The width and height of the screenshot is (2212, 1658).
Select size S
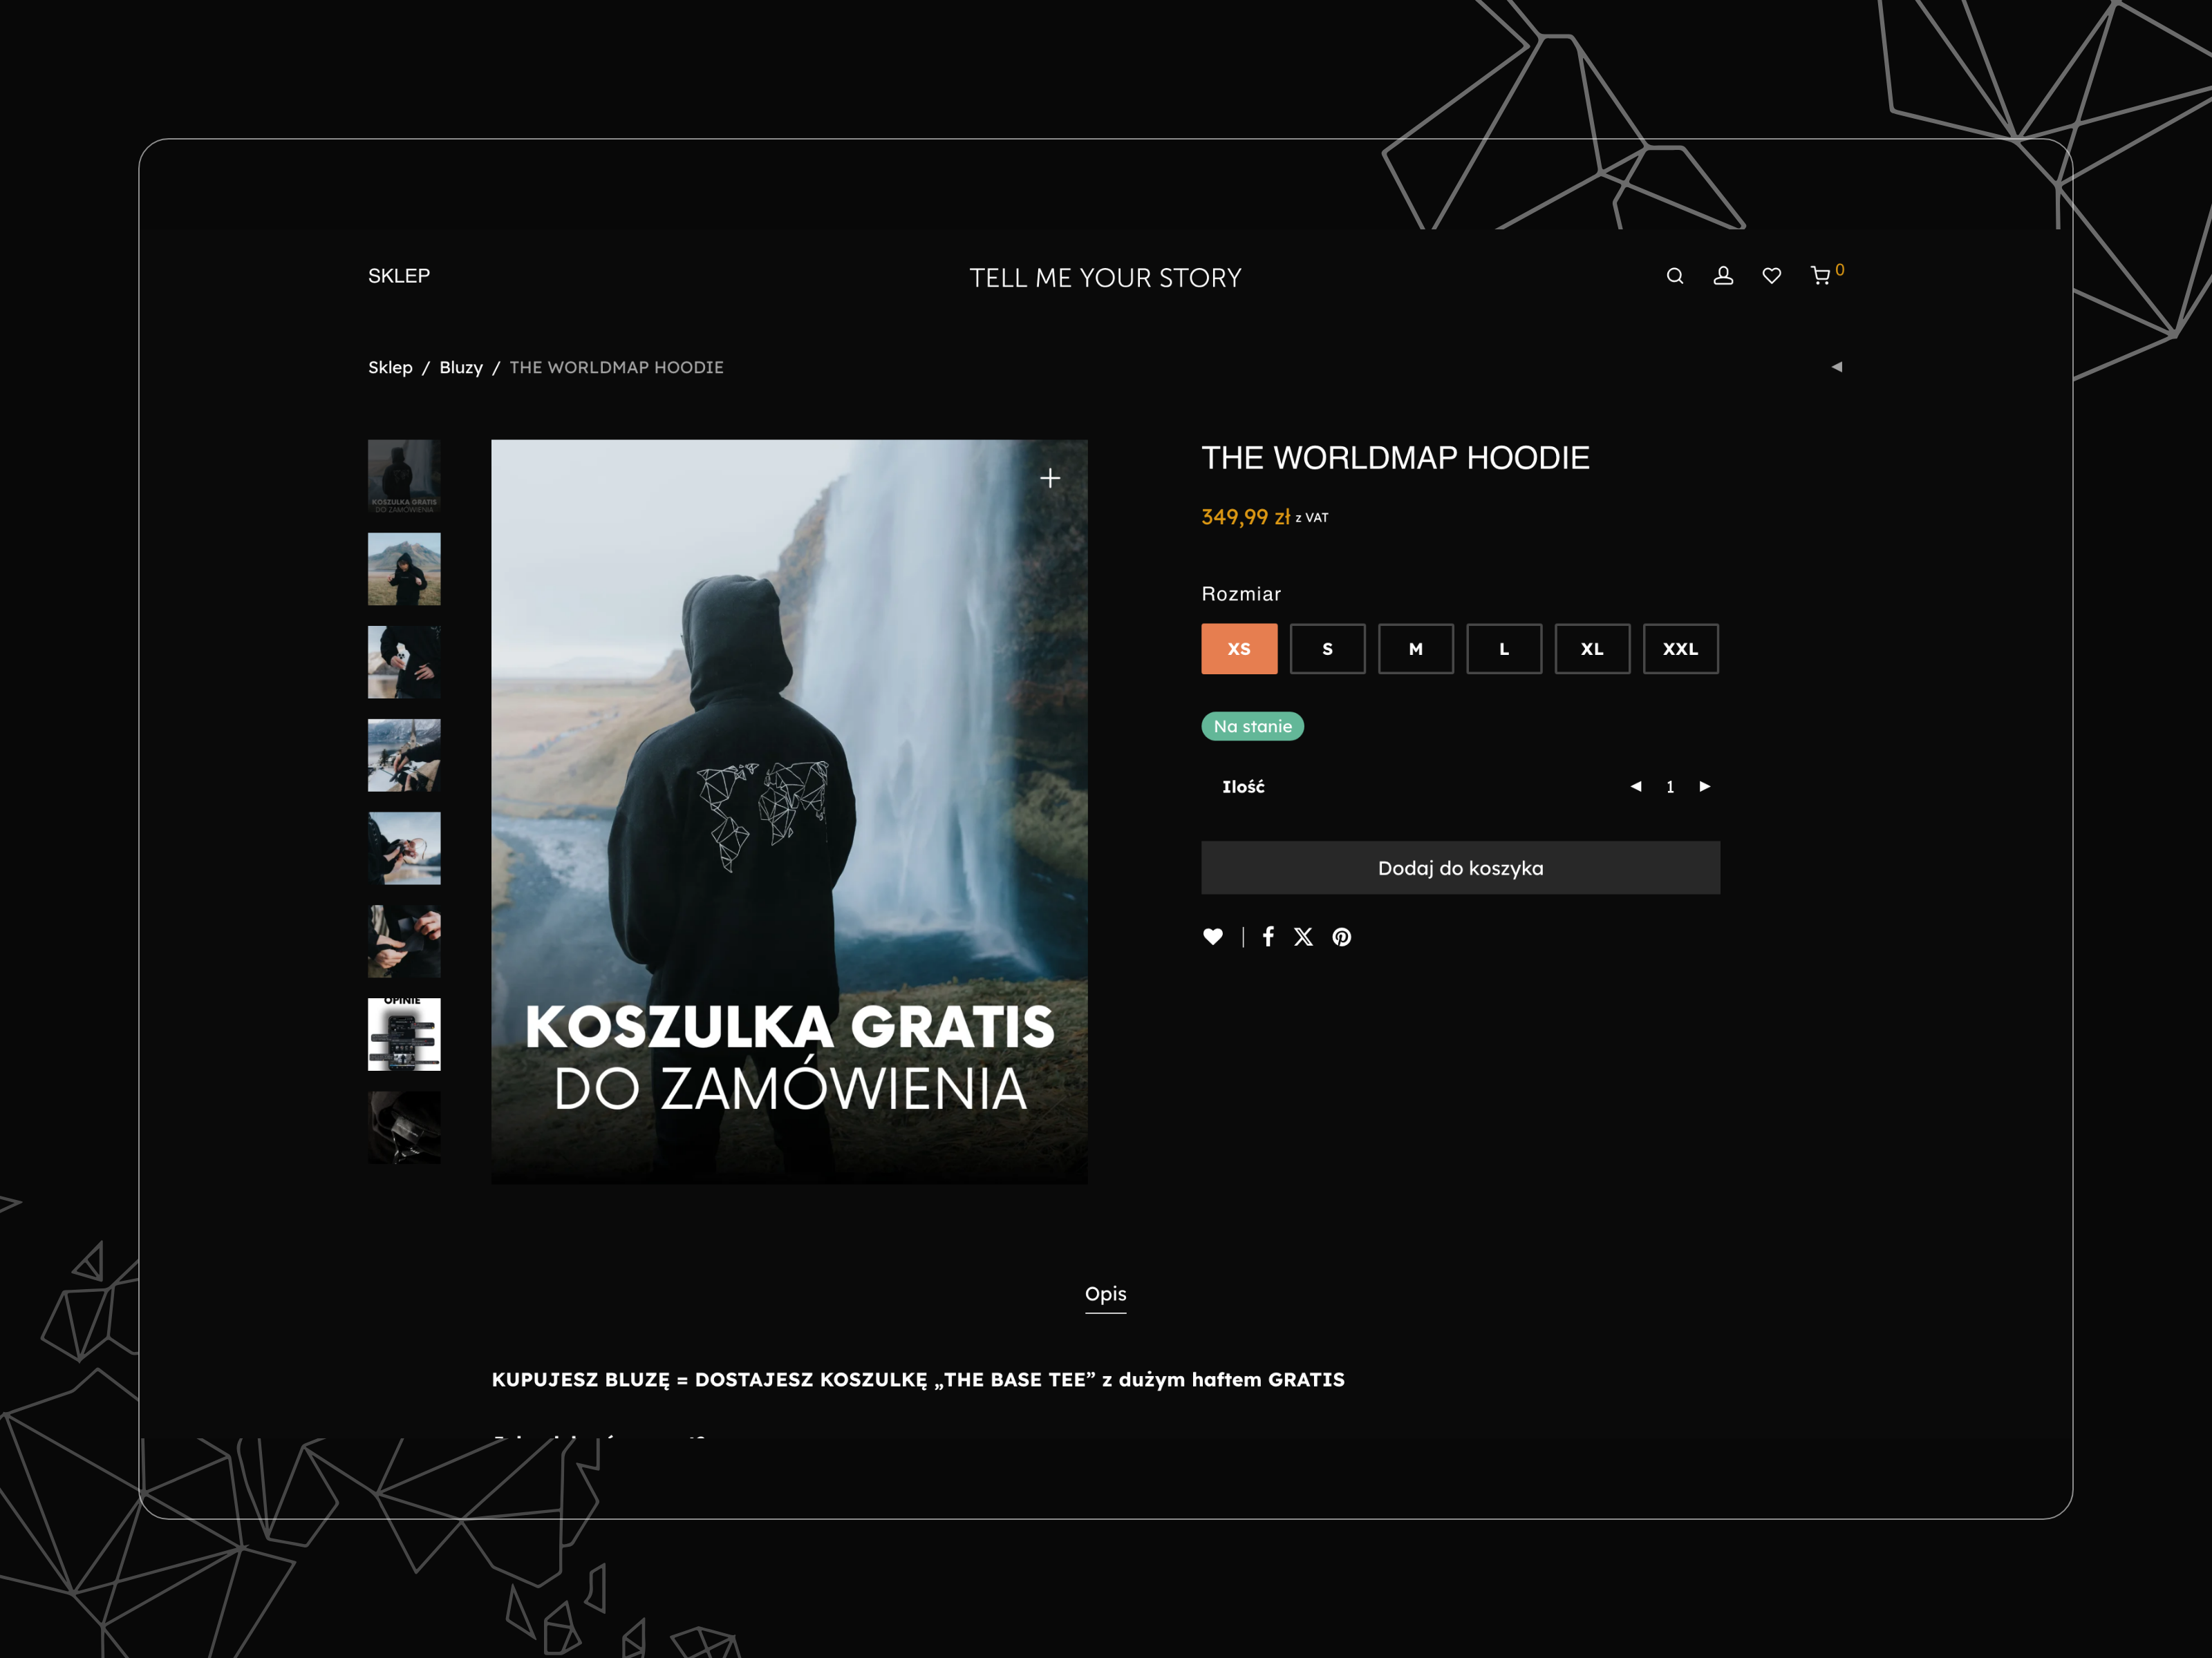point(1328,649)
